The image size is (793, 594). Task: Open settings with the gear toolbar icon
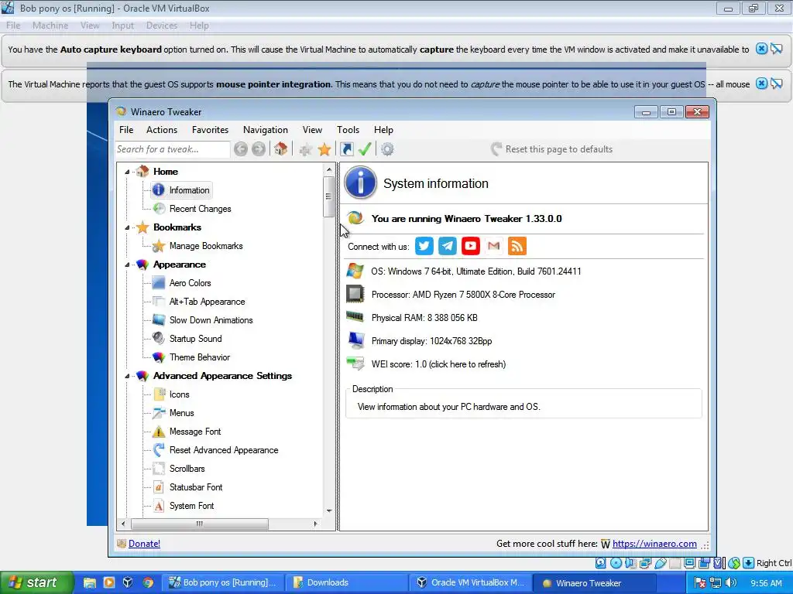[387, 149]
